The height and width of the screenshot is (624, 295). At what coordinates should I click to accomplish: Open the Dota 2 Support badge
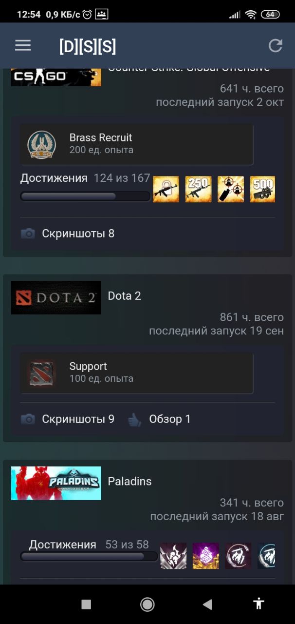point(137,372)
